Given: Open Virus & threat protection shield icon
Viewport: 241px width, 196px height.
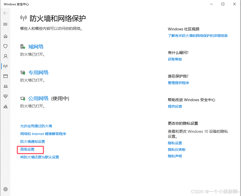Looking at the screenshot, I should click(x=5, y=46).
